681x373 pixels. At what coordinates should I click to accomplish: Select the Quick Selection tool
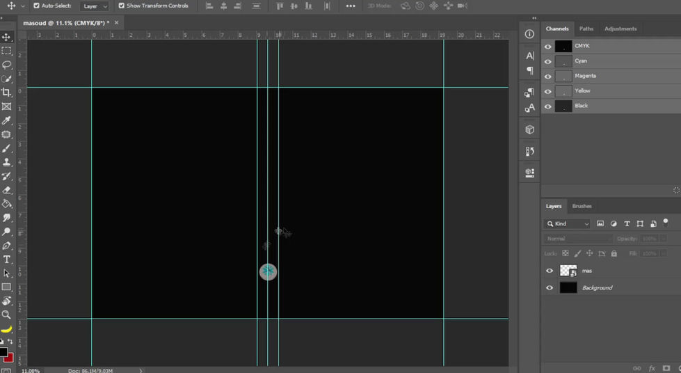(x=6, y=79)
